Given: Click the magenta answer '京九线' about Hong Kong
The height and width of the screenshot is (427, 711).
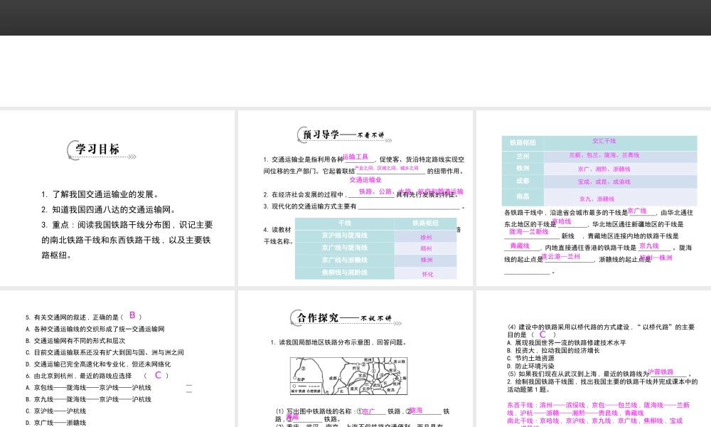Looking at the screenshot, I should coord(649,246).
